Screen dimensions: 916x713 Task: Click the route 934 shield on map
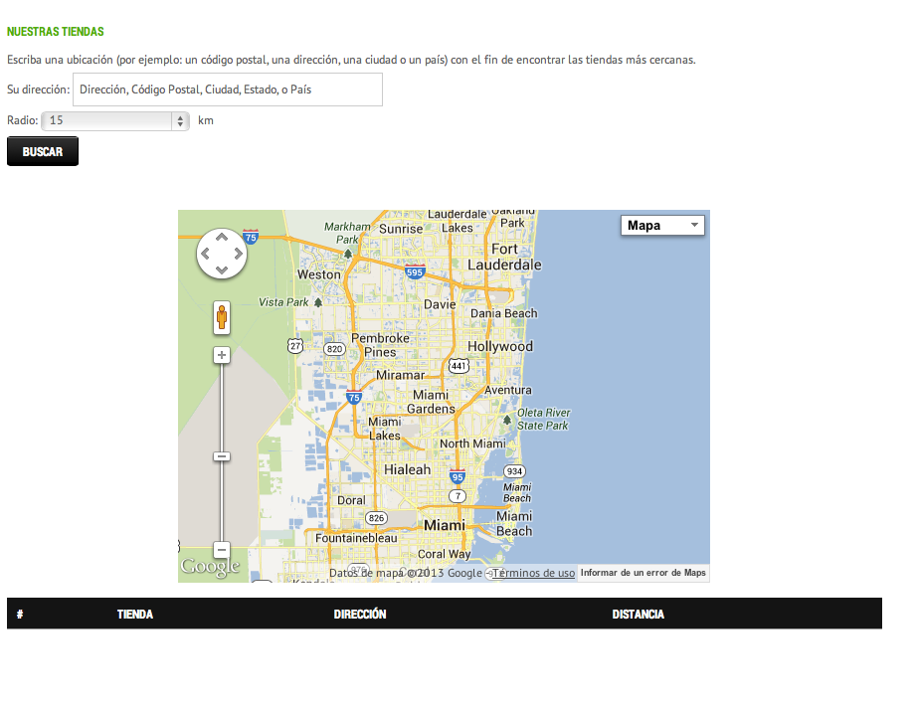(x=514, y=471)
